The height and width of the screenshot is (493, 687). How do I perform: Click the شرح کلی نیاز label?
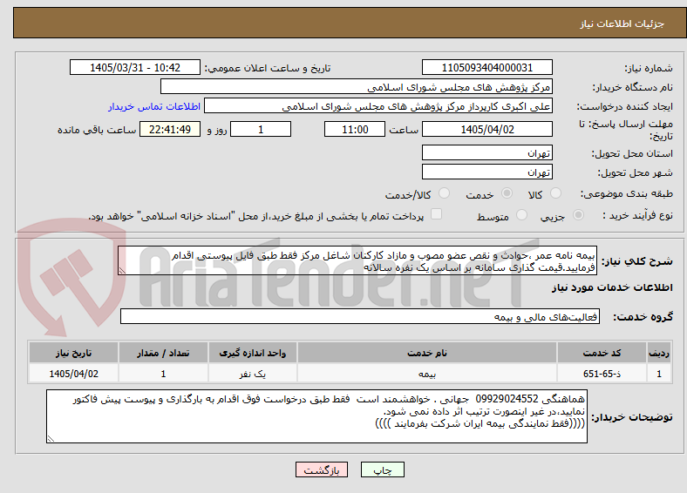[x=637, y=261]
